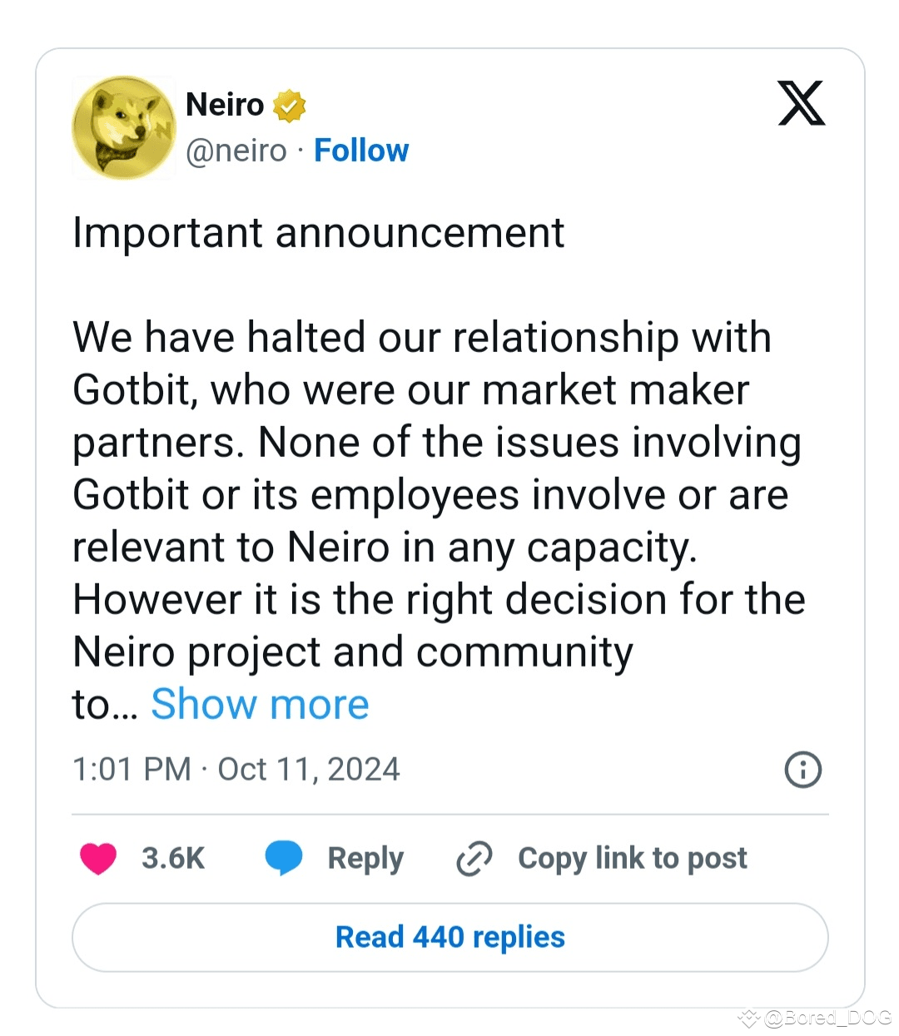Open the Neiro display name profile link
The width and height of the screenshot is (899, 1036).
coord(225,105)
